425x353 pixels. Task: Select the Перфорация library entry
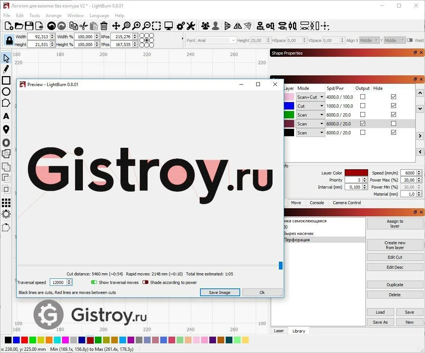click(324, 240)
